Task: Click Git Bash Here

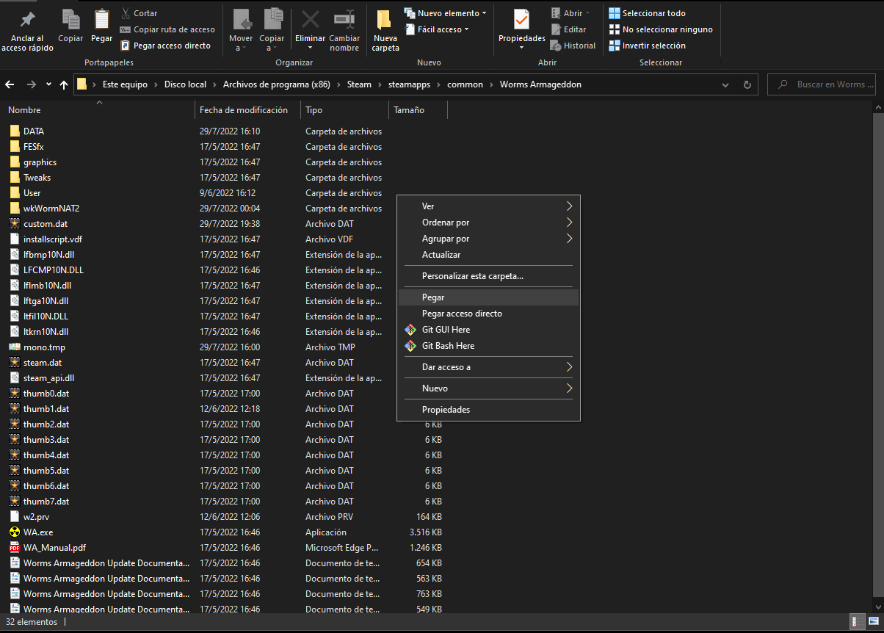Action: pos(488,346)
